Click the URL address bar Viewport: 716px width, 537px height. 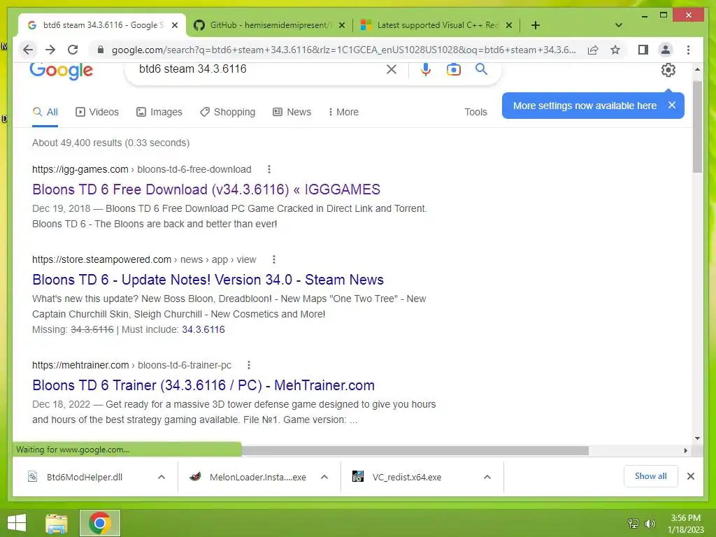[x=343, y=50]
